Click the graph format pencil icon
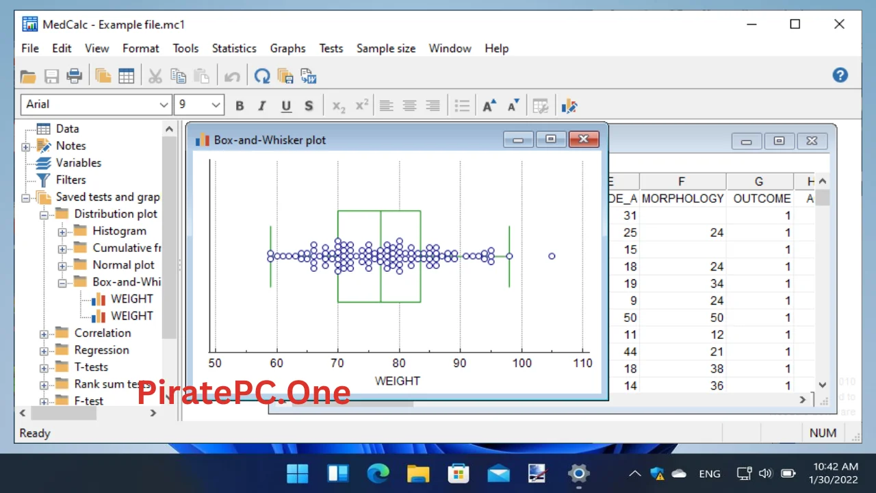Viewport: 876px width, 493px height. click(569, 105)
